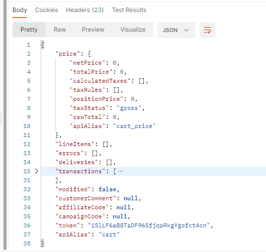The width and height of the screenshot is (266, 252).
Task: Open the Test Results tab
Action: pyautogui.click(x=129, y=10)
